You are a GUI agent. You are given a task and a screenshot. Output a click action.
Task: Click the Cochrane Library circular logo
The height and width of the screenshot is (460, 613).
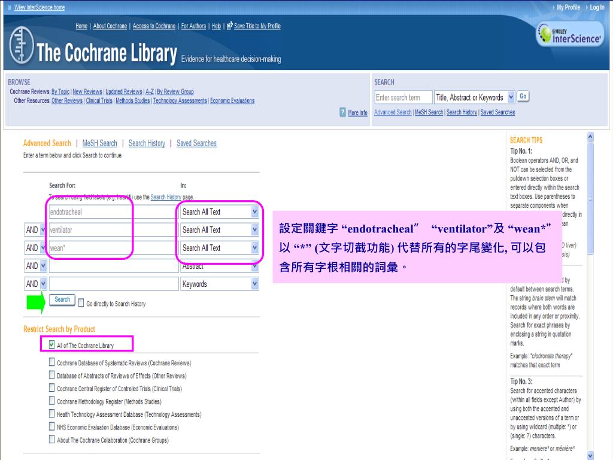[x=22, y=45]
